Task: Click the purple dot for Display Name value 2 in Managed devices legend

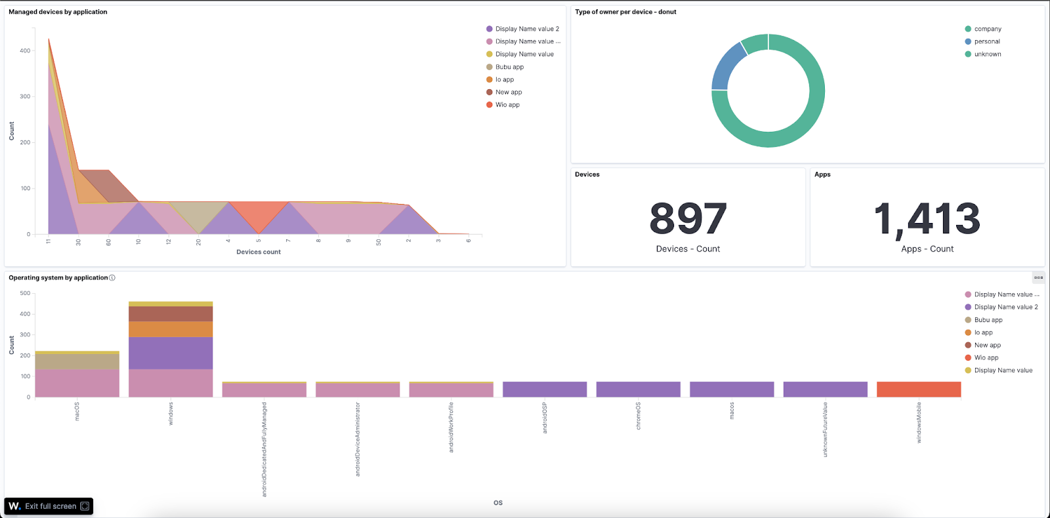Action: tap(490, 29)
